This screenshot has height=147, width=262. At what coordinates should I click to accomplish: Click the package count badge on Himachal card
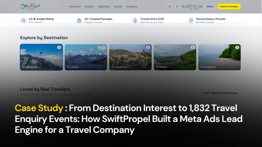[59, 47]
